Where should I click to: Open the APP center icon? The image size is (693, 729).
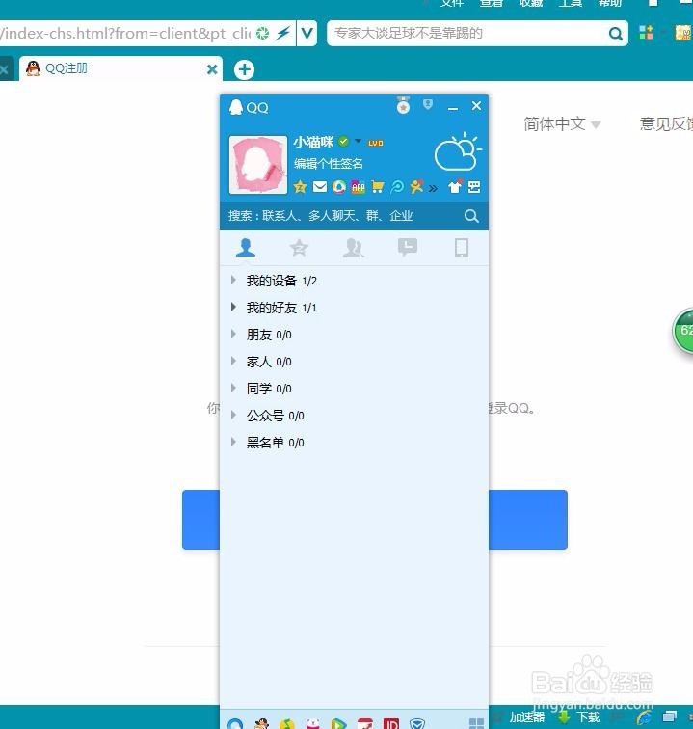(358, 187)
